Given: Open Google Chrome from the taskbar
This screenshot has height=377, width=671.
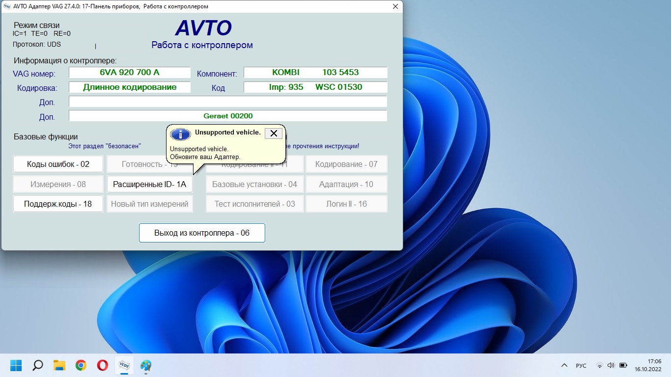Looking at the screenshot, I should pos(81,365).
